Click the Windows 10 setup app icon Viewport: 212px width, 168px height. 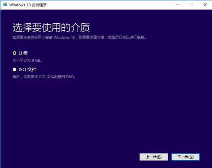click(x=5, y=4)
